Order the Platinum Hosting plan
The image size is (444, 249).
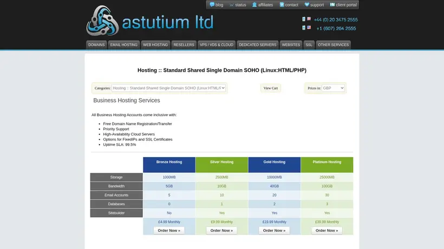[x=327, y=231]
